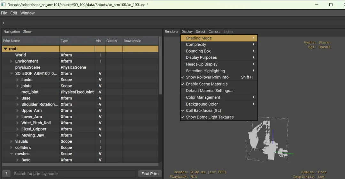
Task: Toggle visibility of colliders scope
Action: point(100,147)
